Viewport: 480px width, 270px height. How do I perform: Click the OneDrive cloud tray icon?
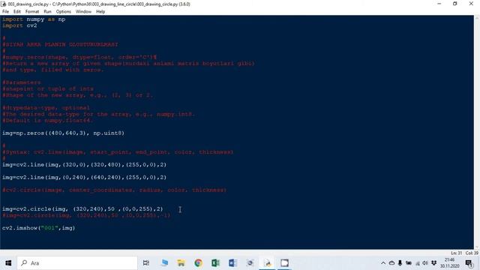click(391, 263)
